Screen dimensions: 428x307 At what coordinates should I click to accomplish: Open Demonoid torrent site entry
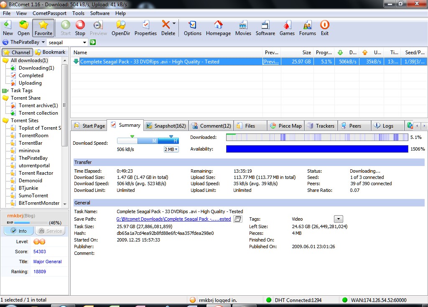(30, 180)
